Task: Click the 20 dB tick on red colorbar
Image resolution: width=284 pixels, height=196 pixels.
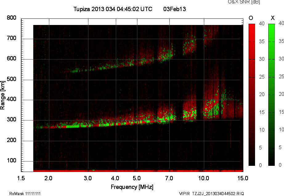Action: coord(262,94)
